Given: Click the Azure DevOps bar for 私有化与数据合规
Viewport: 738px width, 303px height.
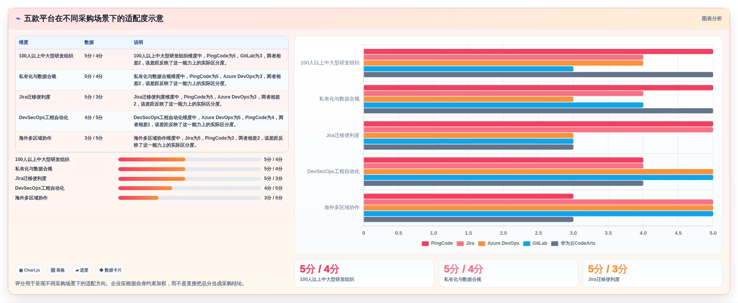Looking at the screenshot, I should point(468,99).
